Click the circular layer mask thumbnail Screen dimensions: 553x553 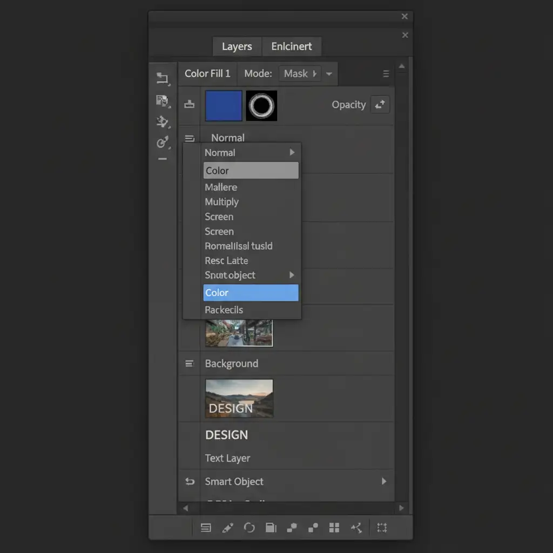261,105
